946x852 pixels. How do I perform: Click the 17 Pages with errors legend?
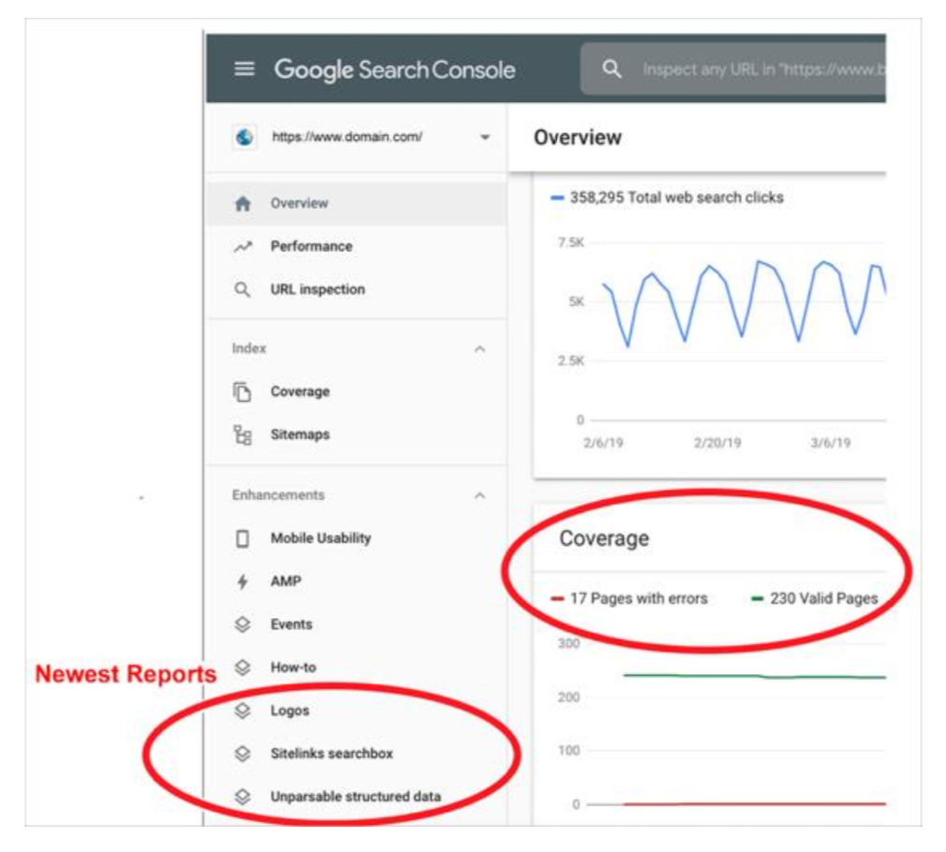(629, 599)
